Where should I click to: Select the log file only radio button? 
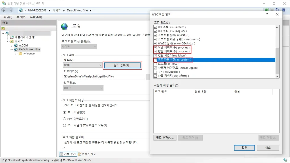tap(65, 112)
